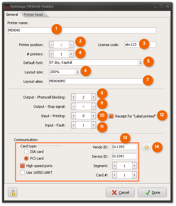
Task: Click the Printer name input field
Action: click(x=82, y=30)
